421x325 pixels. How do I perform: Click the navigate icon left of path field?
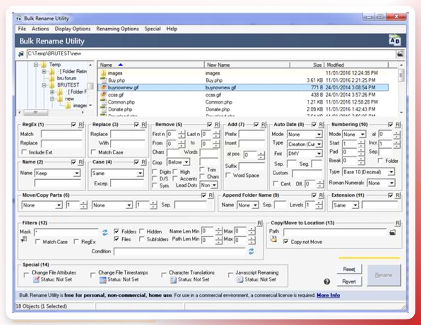[x=21, y=54]
